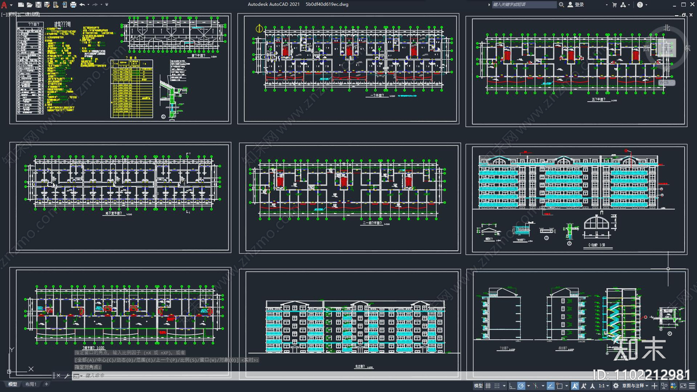The width and height of the screenshot is (697, 392).
Task: Toggle clean screen icon in status bar
Action: coord(683,386)
